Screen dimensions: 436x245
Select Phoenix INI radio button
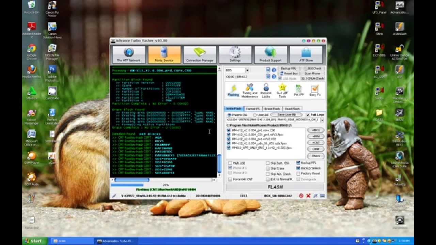229,115
